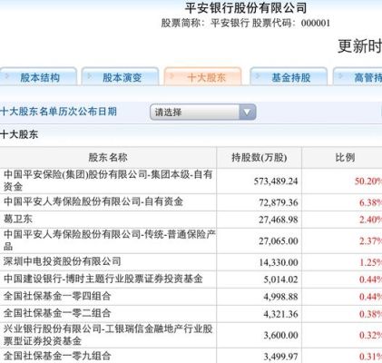The height and width of the screenshot is (363, 382).
Task: Open the 基金持股 tab
Action: [x=289, y=77]
